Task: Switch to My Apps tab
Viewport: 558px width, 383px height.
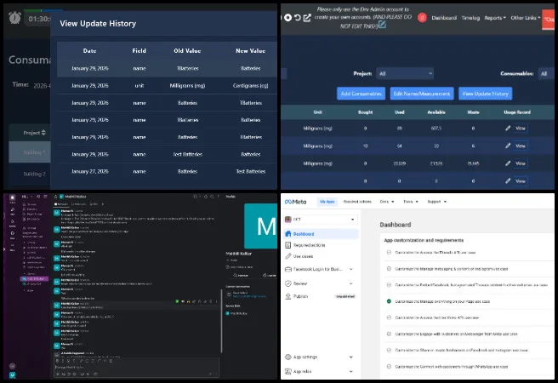Action: [327, 202]
